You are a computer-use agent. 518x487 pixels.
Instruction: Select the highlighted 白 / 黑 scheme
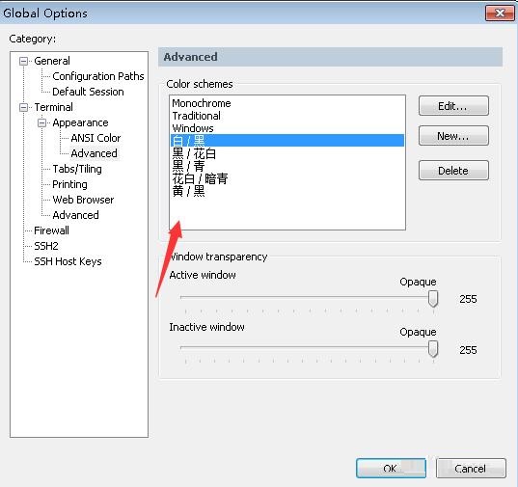(x=287, y=141)
